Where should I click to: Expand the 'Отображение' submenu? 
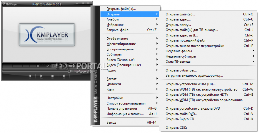pos(129,39)
